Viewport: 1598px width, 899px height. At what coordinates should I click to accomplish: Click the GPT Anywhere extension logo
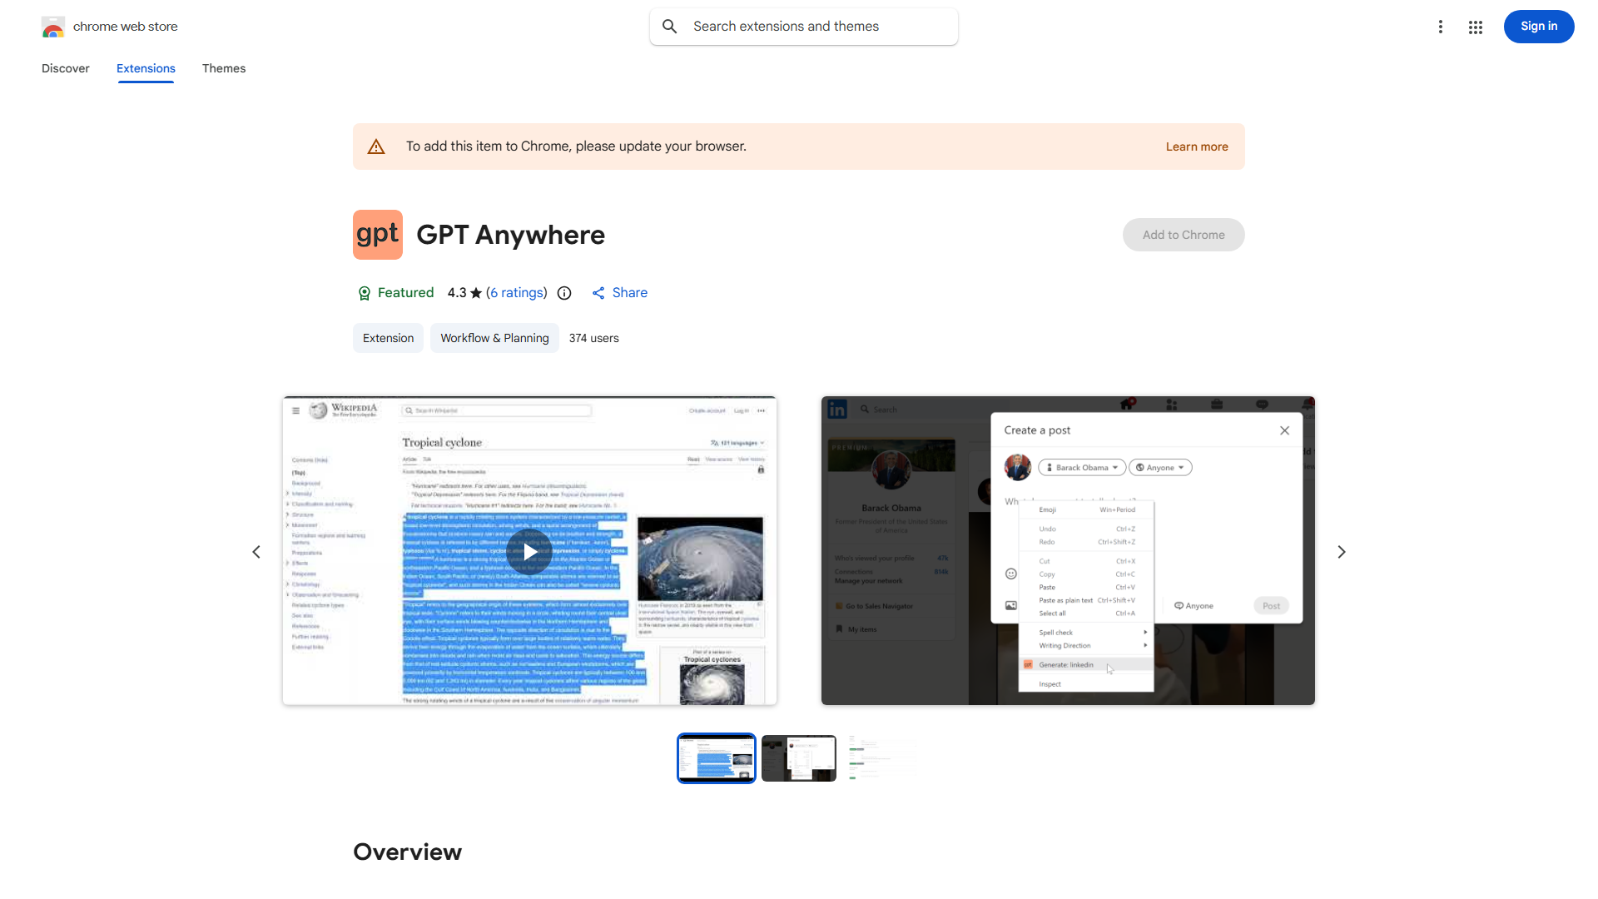pos(378,235)
